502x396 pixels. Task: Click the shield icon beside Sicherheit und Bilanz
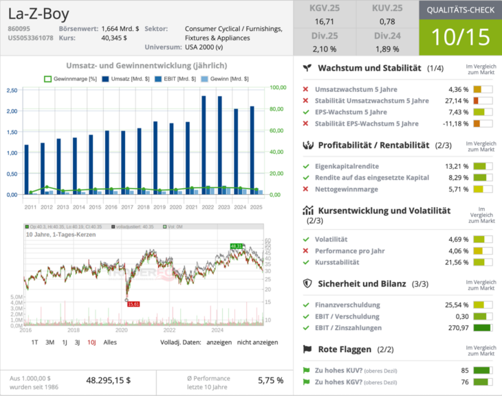click(x=309, y=283)
